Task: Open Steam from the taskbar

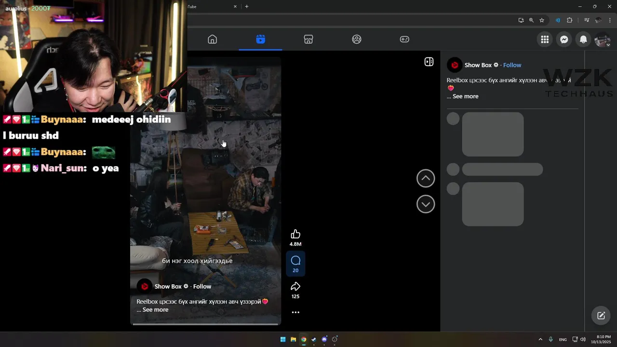Action: click(x=314, y=339)
